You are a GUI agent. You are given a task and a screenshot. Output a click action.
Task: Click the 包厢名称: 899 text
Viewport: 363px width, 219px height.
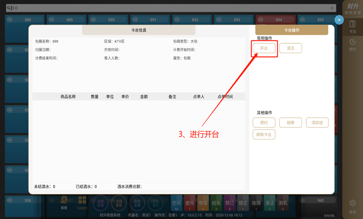click(x=47, y=42)
